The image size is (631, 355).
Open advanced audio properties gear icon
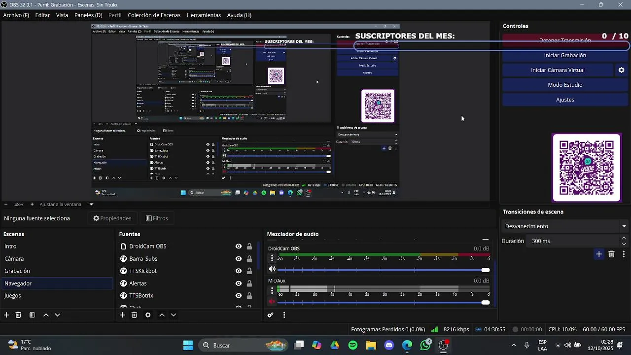pyautogui.click(x=270, y=315)
